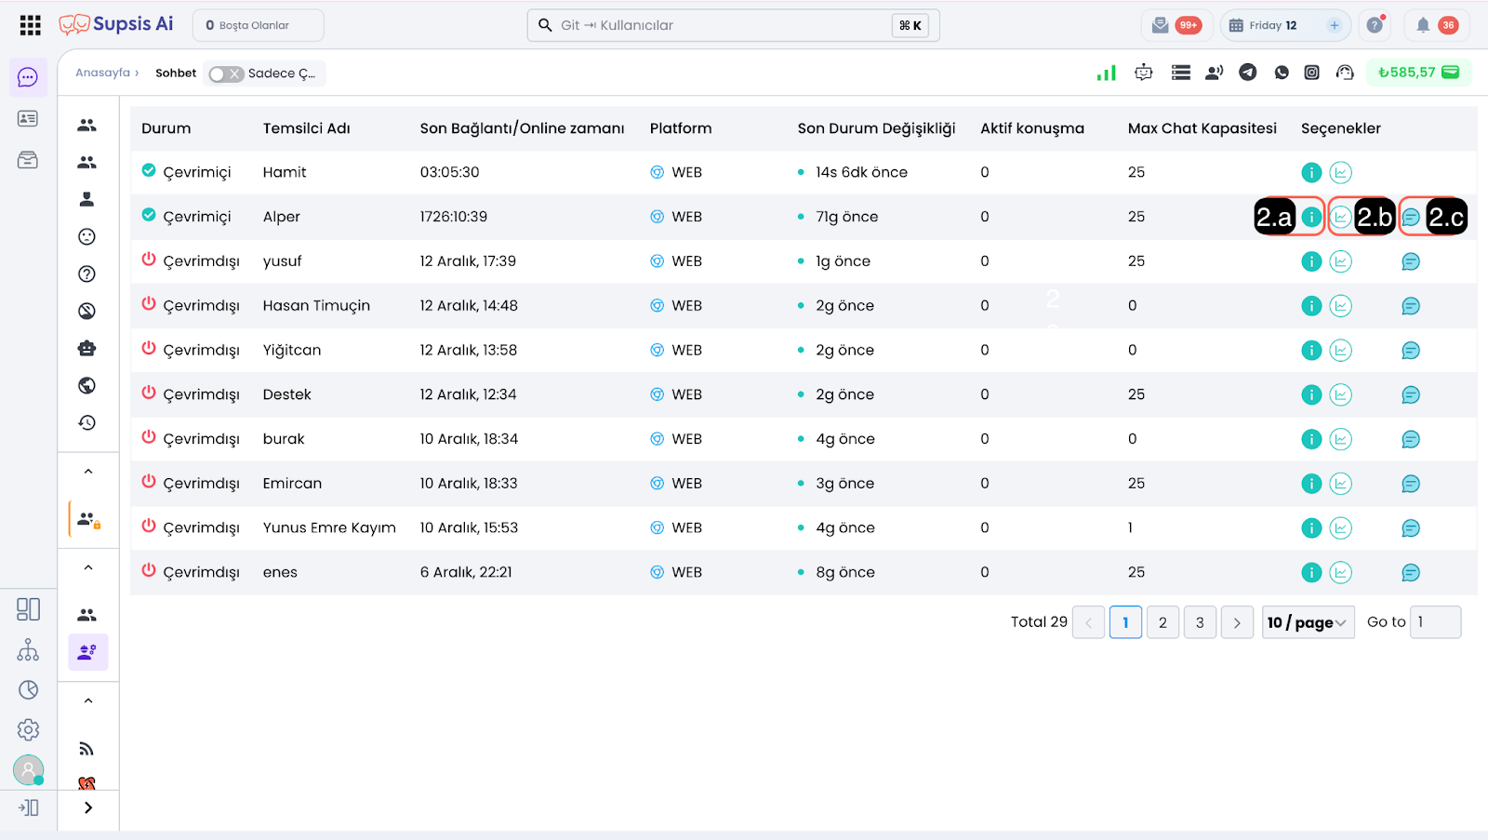Open the statistics chart icon for yusuf
The width and height of the screenshot is (1488, 840).
(x=1340, y=261)
